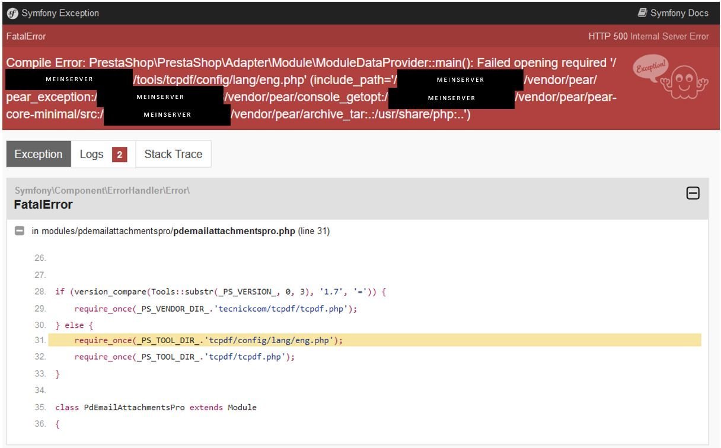The height and width of the screenshot is (448, 721).
Task: Collapse the pdemailattachmentspro.php trace entry
Action: coord(20,231)
